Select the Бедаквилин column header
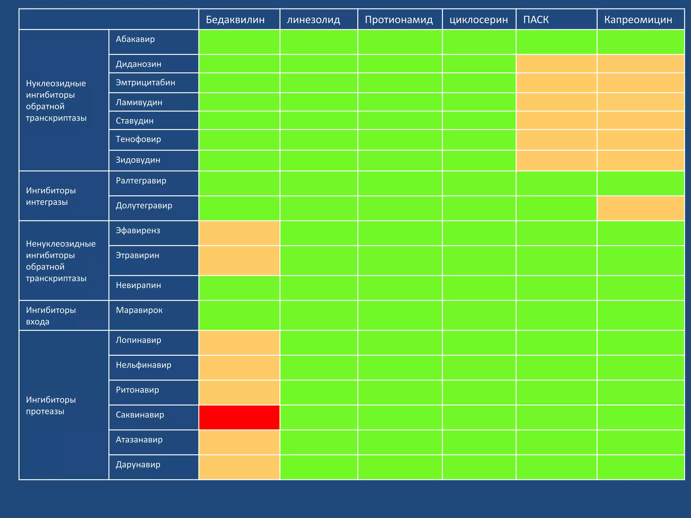This screenshot has height=518, width=691. 235,20
